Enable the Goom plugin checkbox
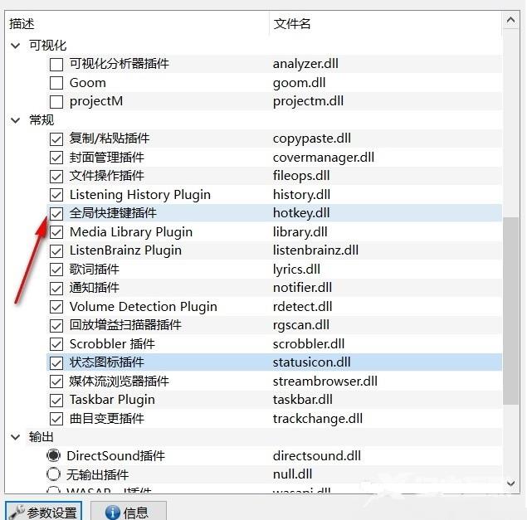 [56, 83]
